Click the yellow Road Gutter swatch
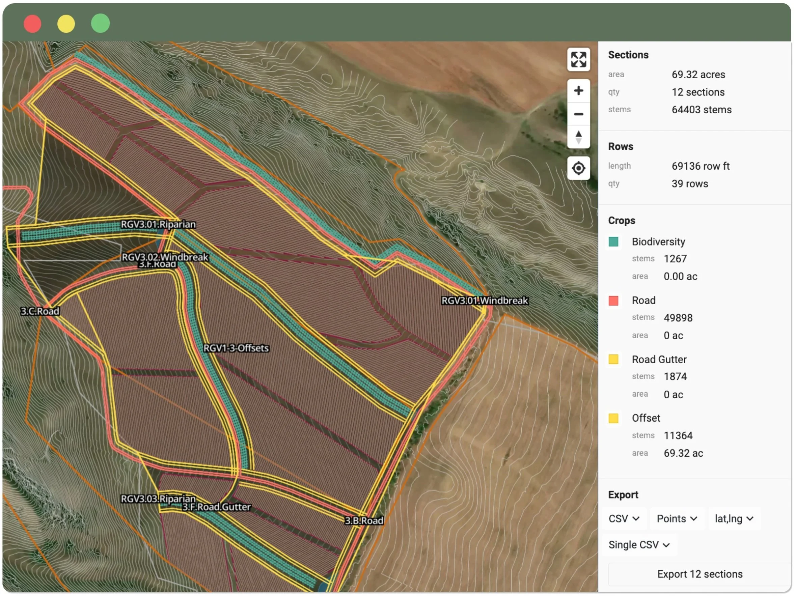This screenshot has height=596, width=795. [x=613, y=359]
